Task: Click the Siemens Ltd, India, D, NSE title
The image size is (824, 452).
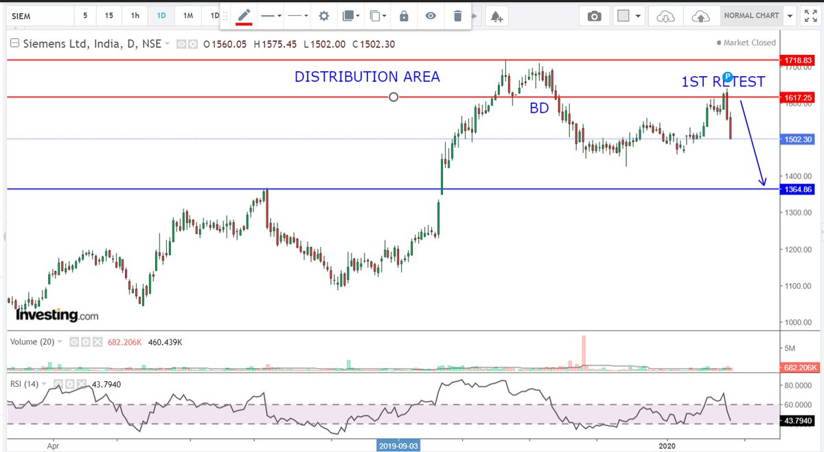Action: point(92,44)
